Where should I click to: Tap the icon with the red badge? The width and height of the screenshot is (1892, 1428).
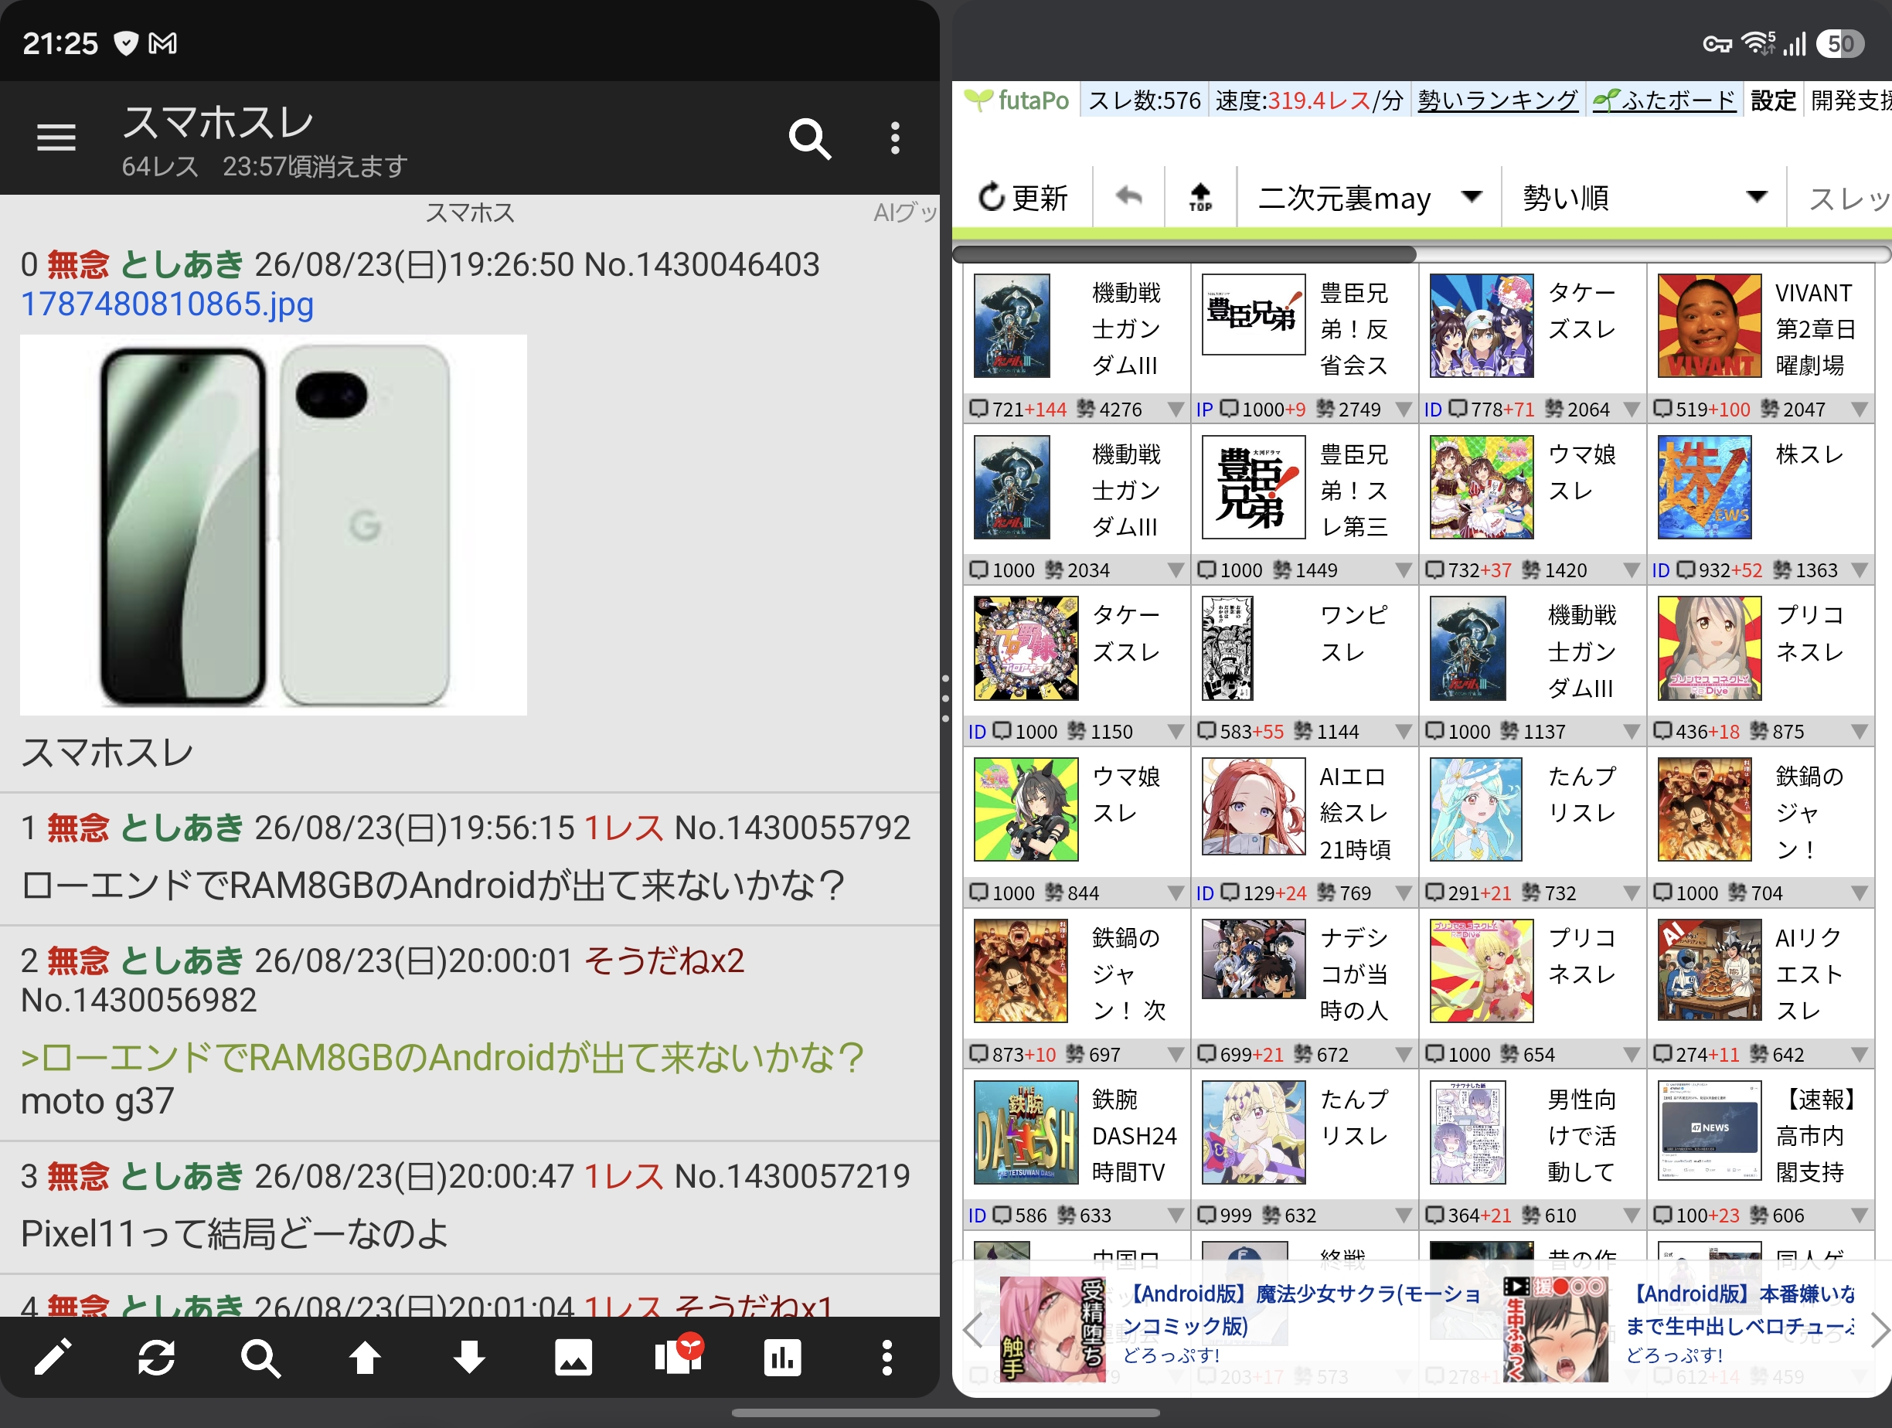(679, 1355)
